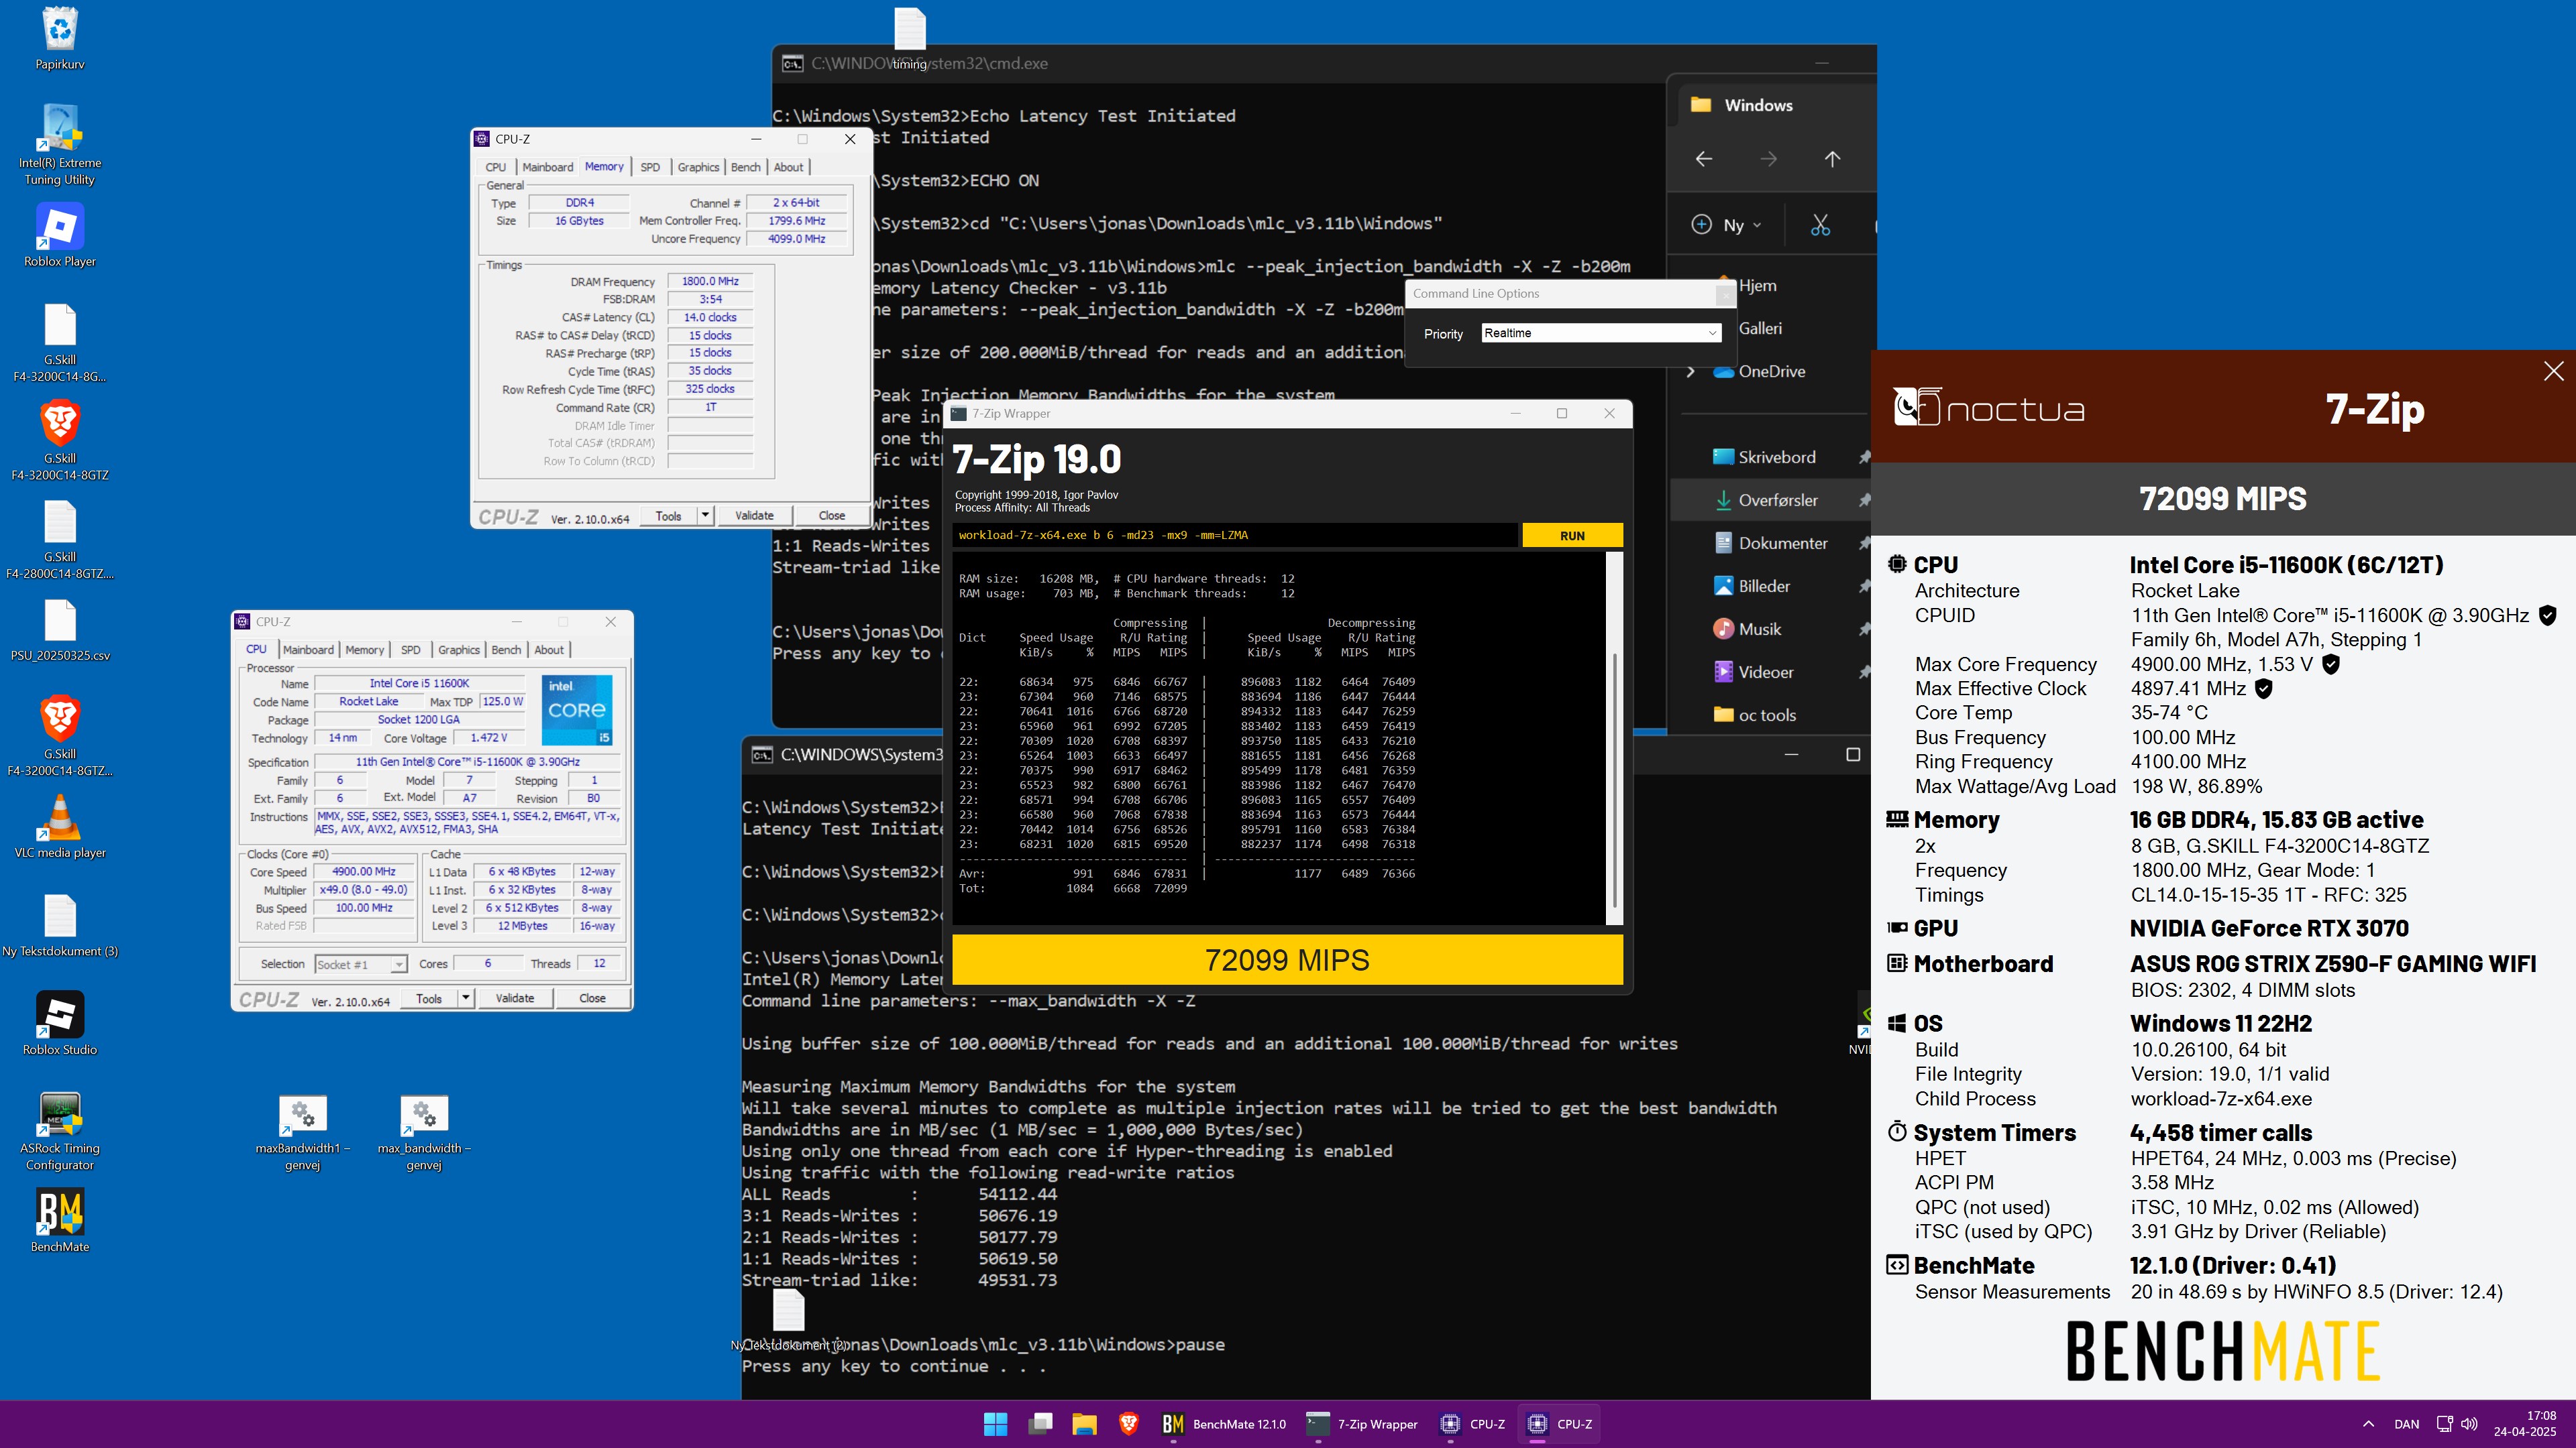
Task: Open the Roblox Player desktop icon
Action: pos(60,236)
